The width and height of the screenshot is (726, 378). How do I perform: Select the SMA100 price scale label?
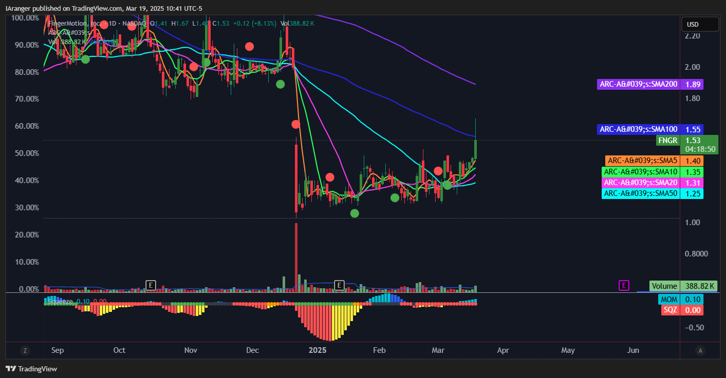(638, 129)
